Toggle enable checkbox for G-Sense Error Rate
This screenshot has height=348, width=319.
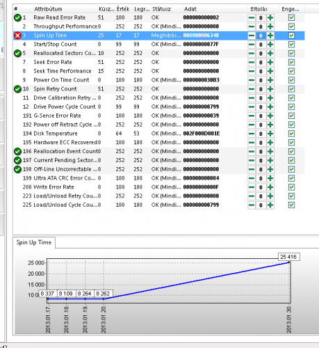pos(291,116)
